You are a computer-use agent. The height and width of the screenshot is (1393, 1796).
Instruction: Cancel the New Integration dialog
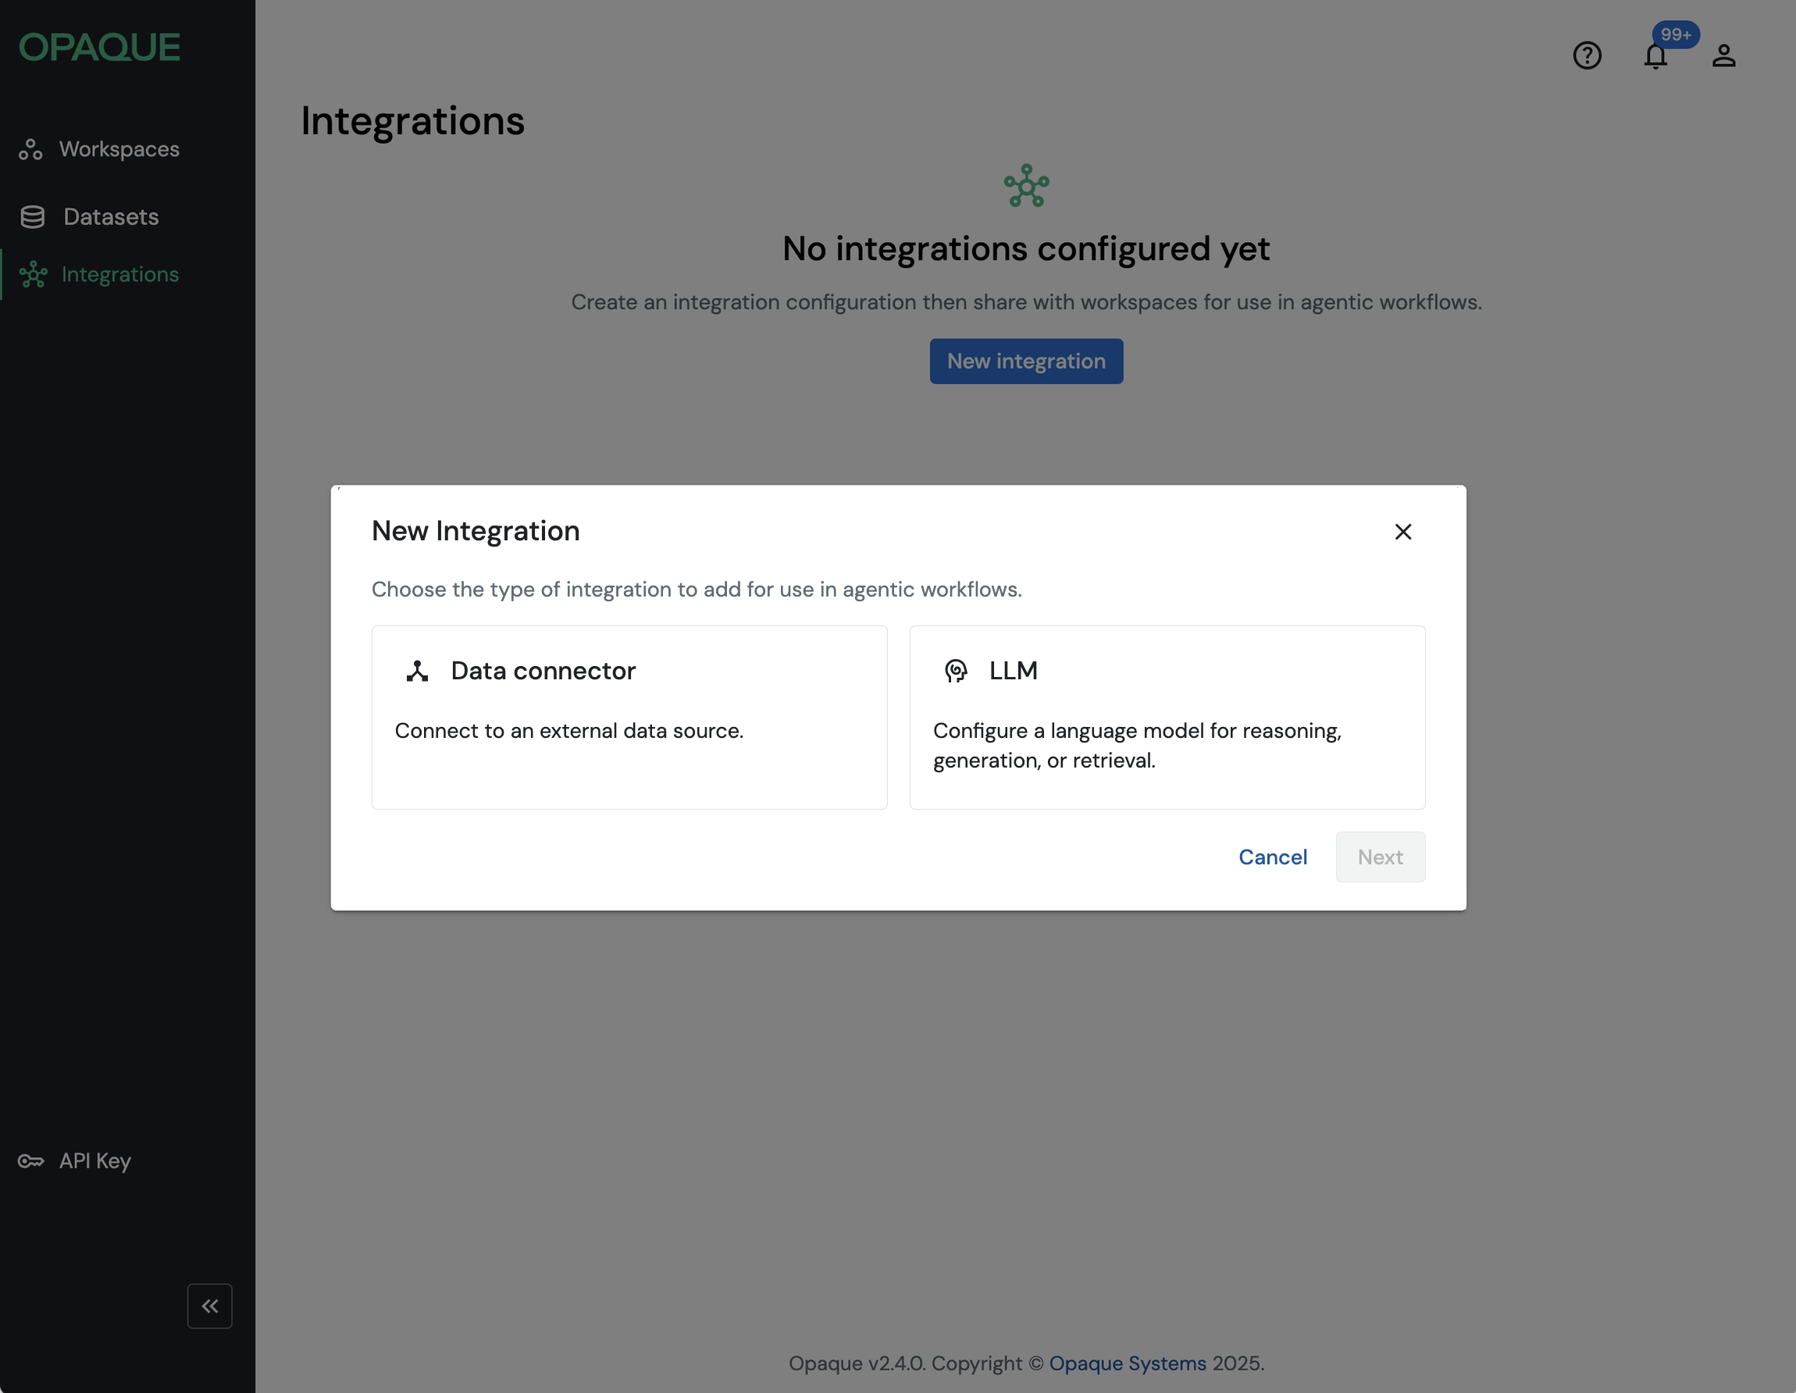[x=1272, y=857]
